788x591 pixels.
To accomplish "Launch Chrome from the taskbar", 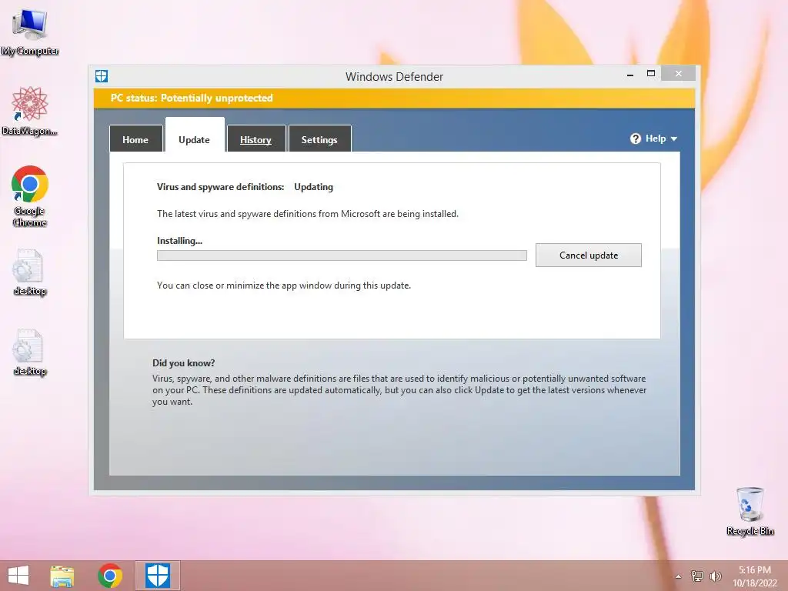I will pos(110,576).
